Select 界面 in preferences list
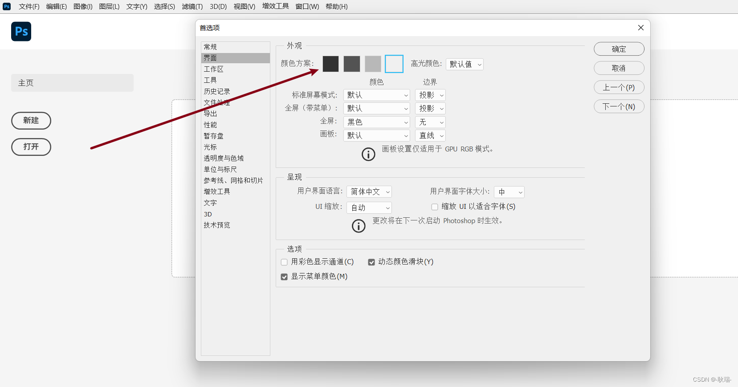 tap(236, 58)
